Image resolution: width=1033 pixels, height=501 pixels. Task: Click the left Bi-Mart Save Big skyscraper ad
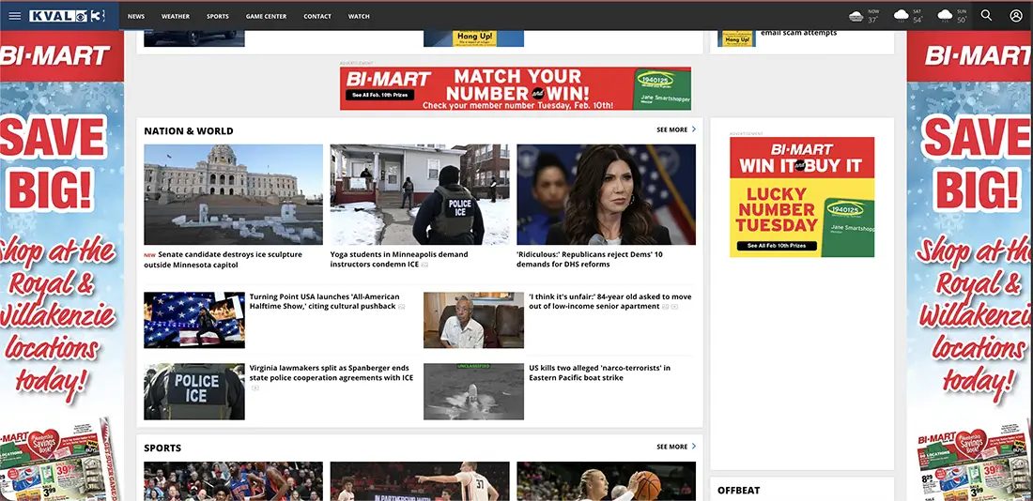[62, 266]
